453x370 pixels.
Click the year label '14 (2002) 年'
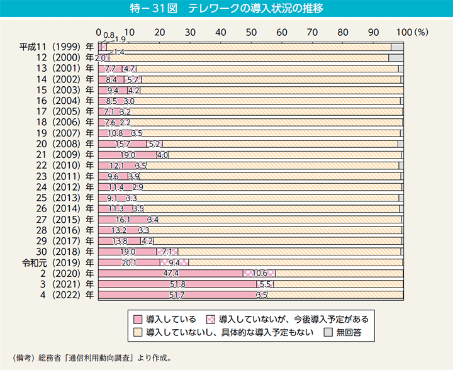(65, 79)
